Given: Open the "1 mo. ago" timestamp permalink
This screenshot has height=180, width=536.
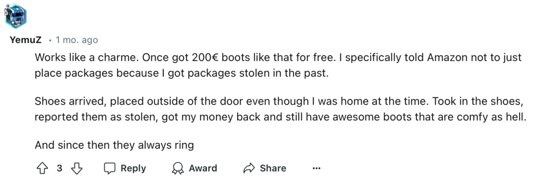Looking at the screenshot, I should (x=77, y=40).
